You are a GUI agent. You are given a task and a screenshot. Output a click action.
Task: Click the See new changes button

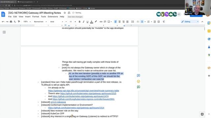(x=75, y=17)
